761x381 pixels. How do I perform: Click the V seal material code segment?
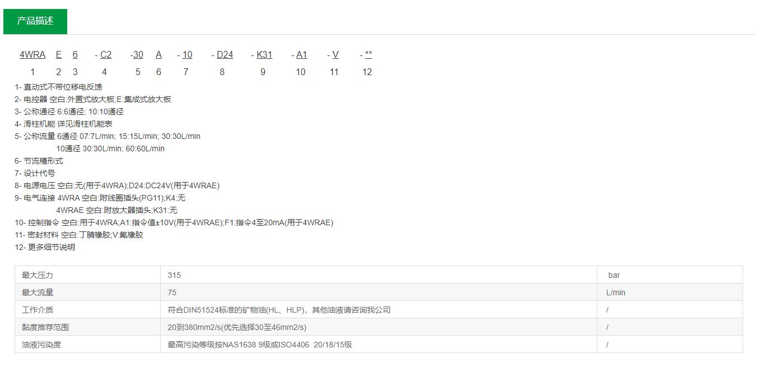click(x=335, y=55)
